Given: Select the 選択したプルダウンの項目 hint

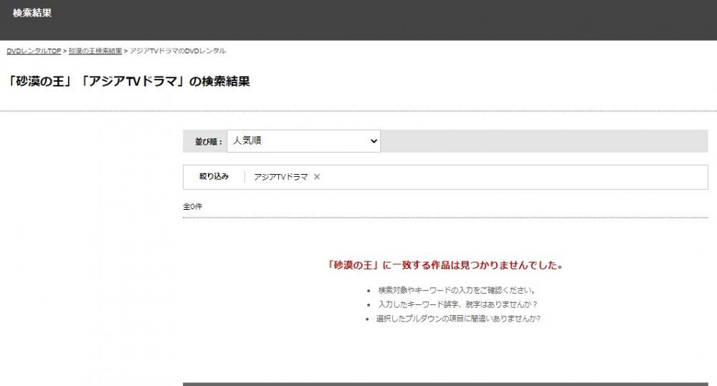Looking at the screenshot, I should [458, 319].
